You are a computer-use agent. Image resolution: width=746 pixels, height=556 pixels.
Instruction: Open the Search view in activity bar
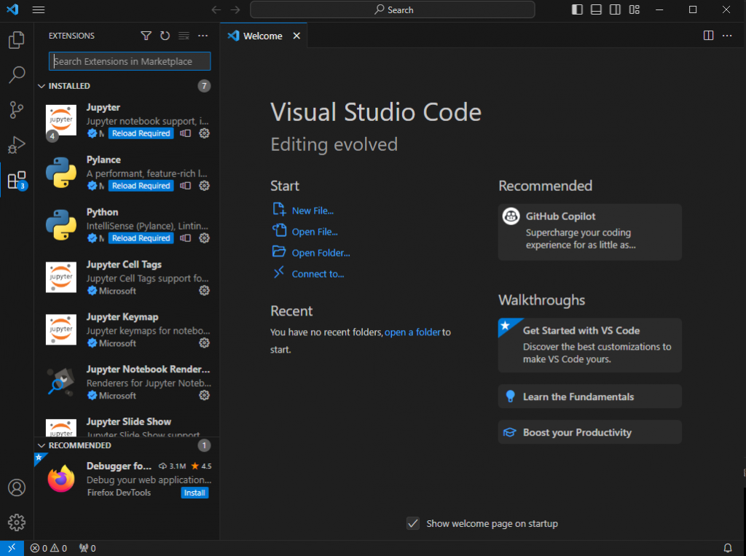click(x=17, y=74)
